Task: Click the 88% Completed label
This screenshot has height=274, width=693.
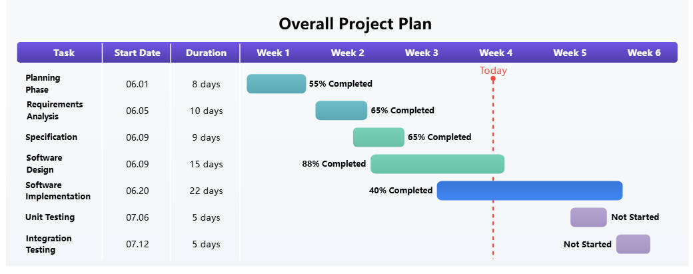Action: [334, 164]
